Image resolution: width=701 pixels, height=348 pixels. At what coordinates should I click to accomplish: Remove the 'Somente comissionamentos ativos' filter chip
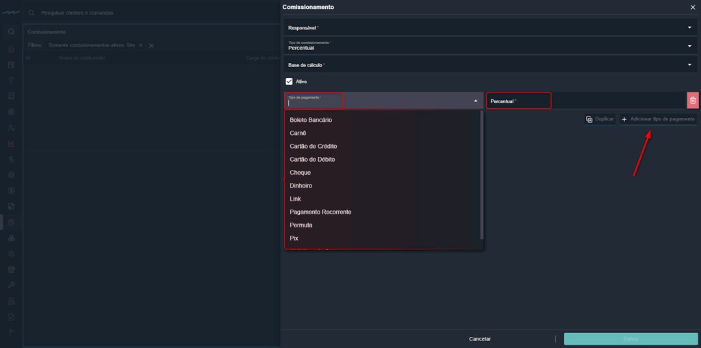[140, 45]
